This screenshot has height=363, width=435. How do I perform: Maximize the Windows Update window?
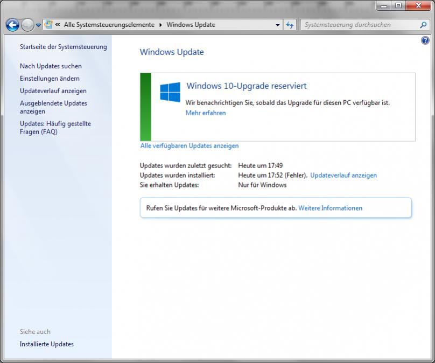click(398, 5)
